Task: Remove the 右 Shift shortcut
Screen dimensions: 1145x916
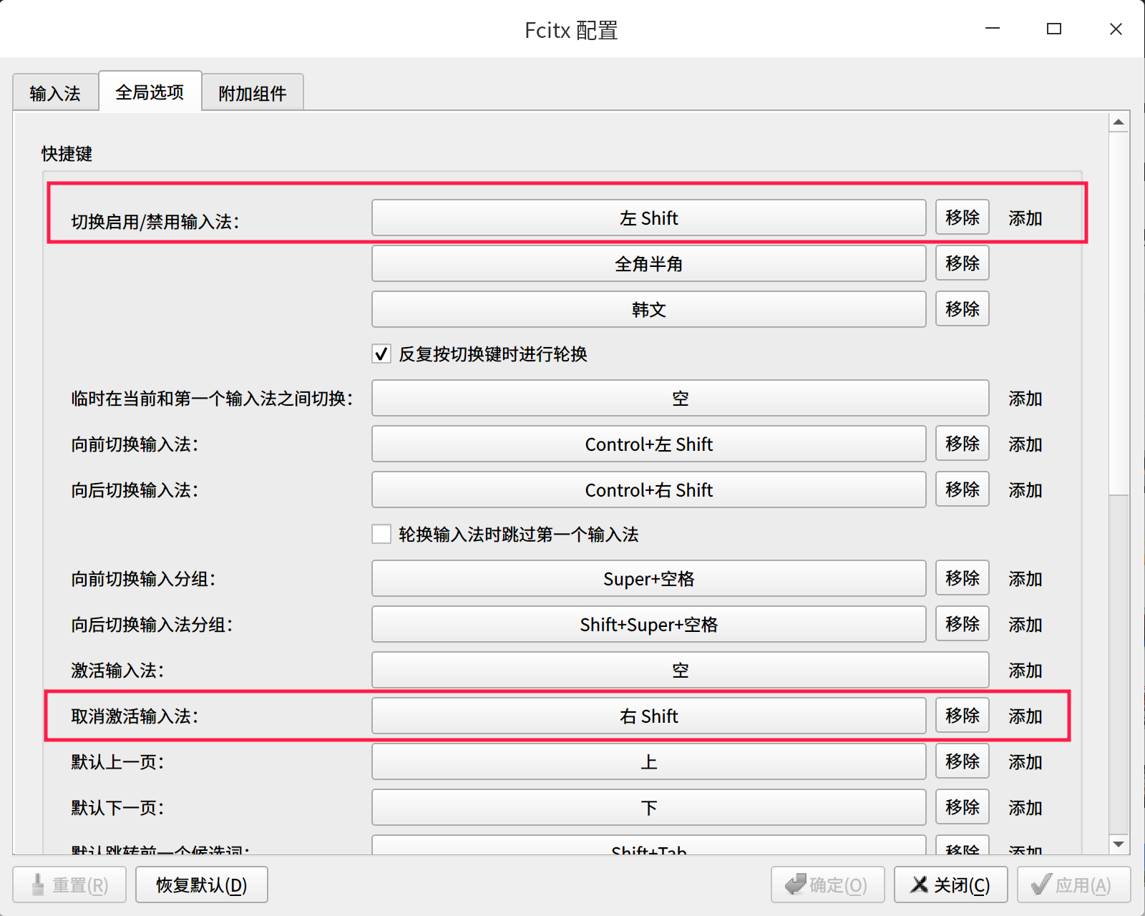Action: coord(963,716)
